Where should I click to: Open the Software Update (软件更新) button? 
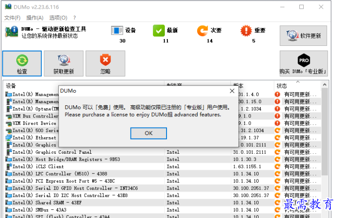[303, 35]
